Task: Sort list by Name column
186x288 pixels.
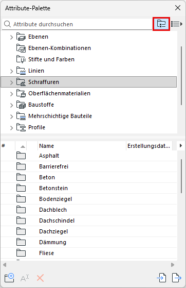Action: tap(82, 146)
